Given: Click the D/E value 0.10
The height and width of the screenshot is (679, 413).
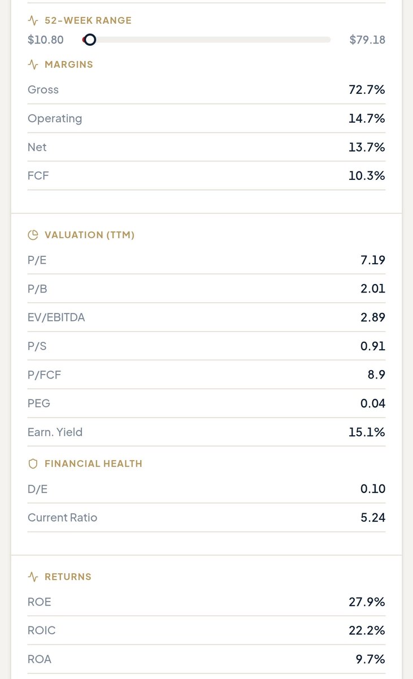Looking at the screenshot, I should pos(373,489).
